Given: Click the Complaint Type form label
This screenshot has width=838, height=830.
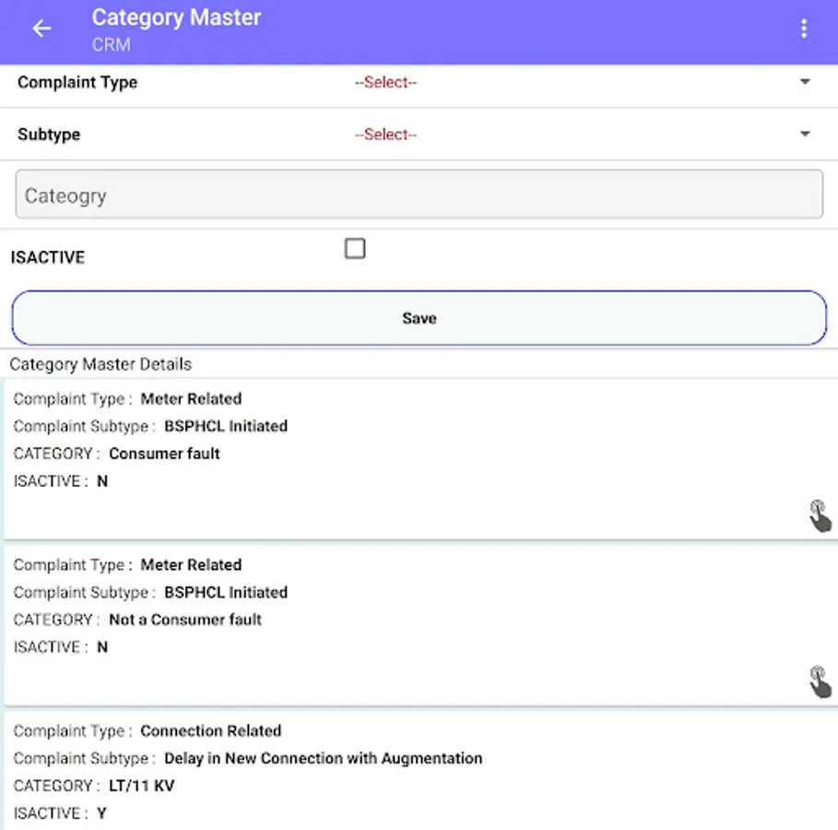Looking at the screenshot, I should (77, 82).
